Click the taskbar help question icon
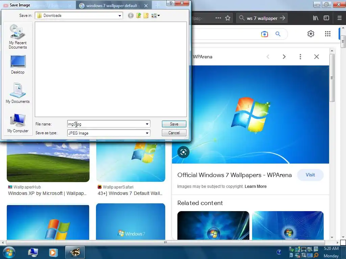The width and height of the screenshot is (346, 259). (279, 252)
